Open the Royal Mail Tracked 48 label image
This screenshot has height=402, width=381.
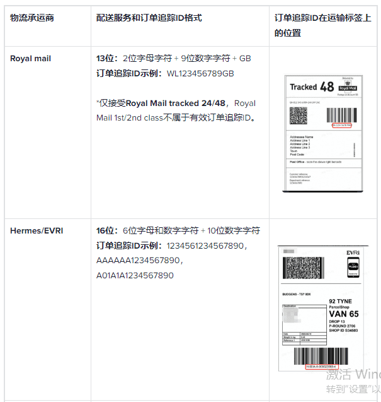323,133
